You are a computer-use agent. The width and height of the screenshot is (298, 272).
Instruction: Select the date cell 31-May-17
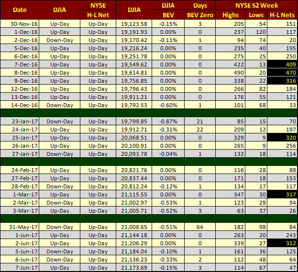click(x=20, y=227)
